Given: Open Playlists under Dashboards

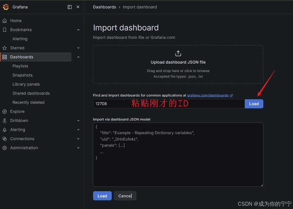Looking at the screenshot, I should click(x=20, y=66).
